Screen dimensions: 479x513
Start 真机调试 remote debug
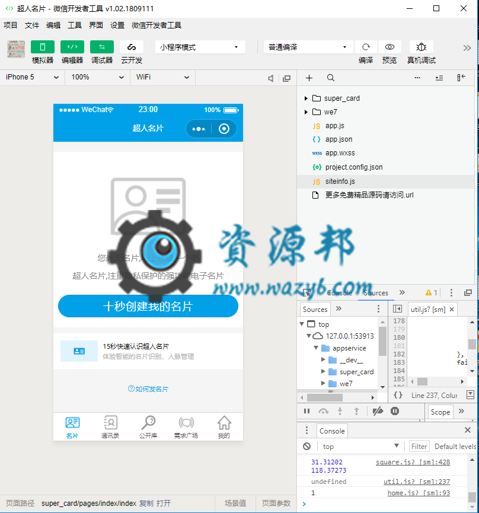tap(421, 47)
